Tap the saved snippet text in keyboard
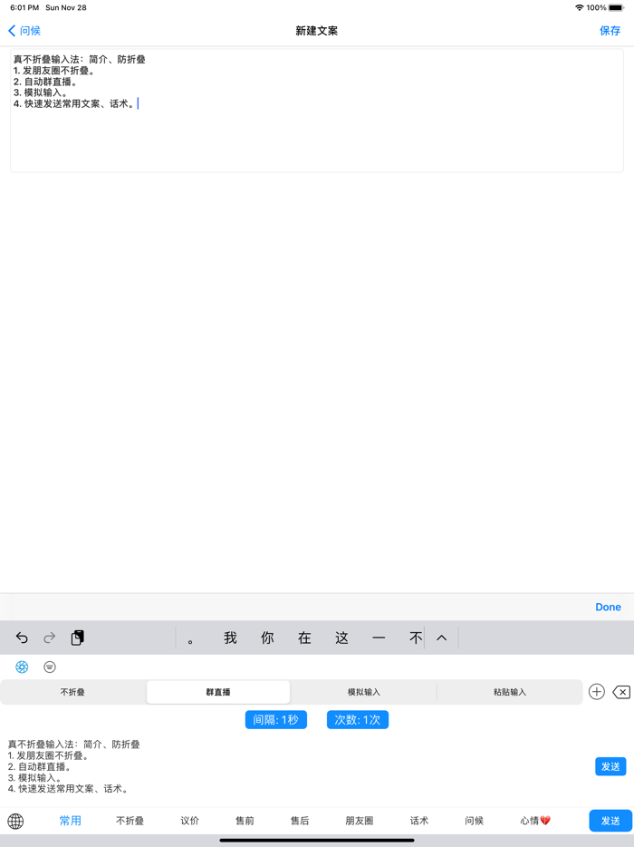 click(x=74, y=766)
